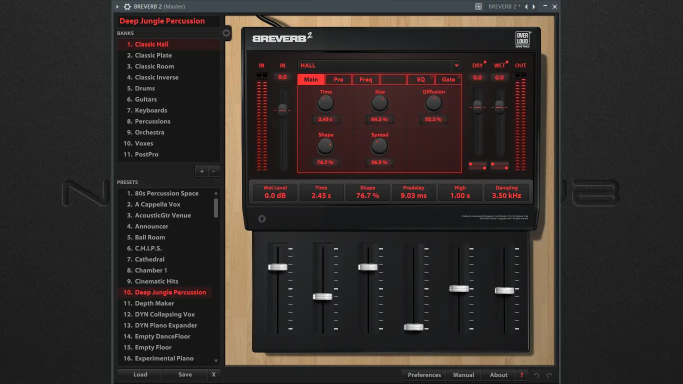Select the Orchestra bank
The image size is (683, 384).
[169, 132]
